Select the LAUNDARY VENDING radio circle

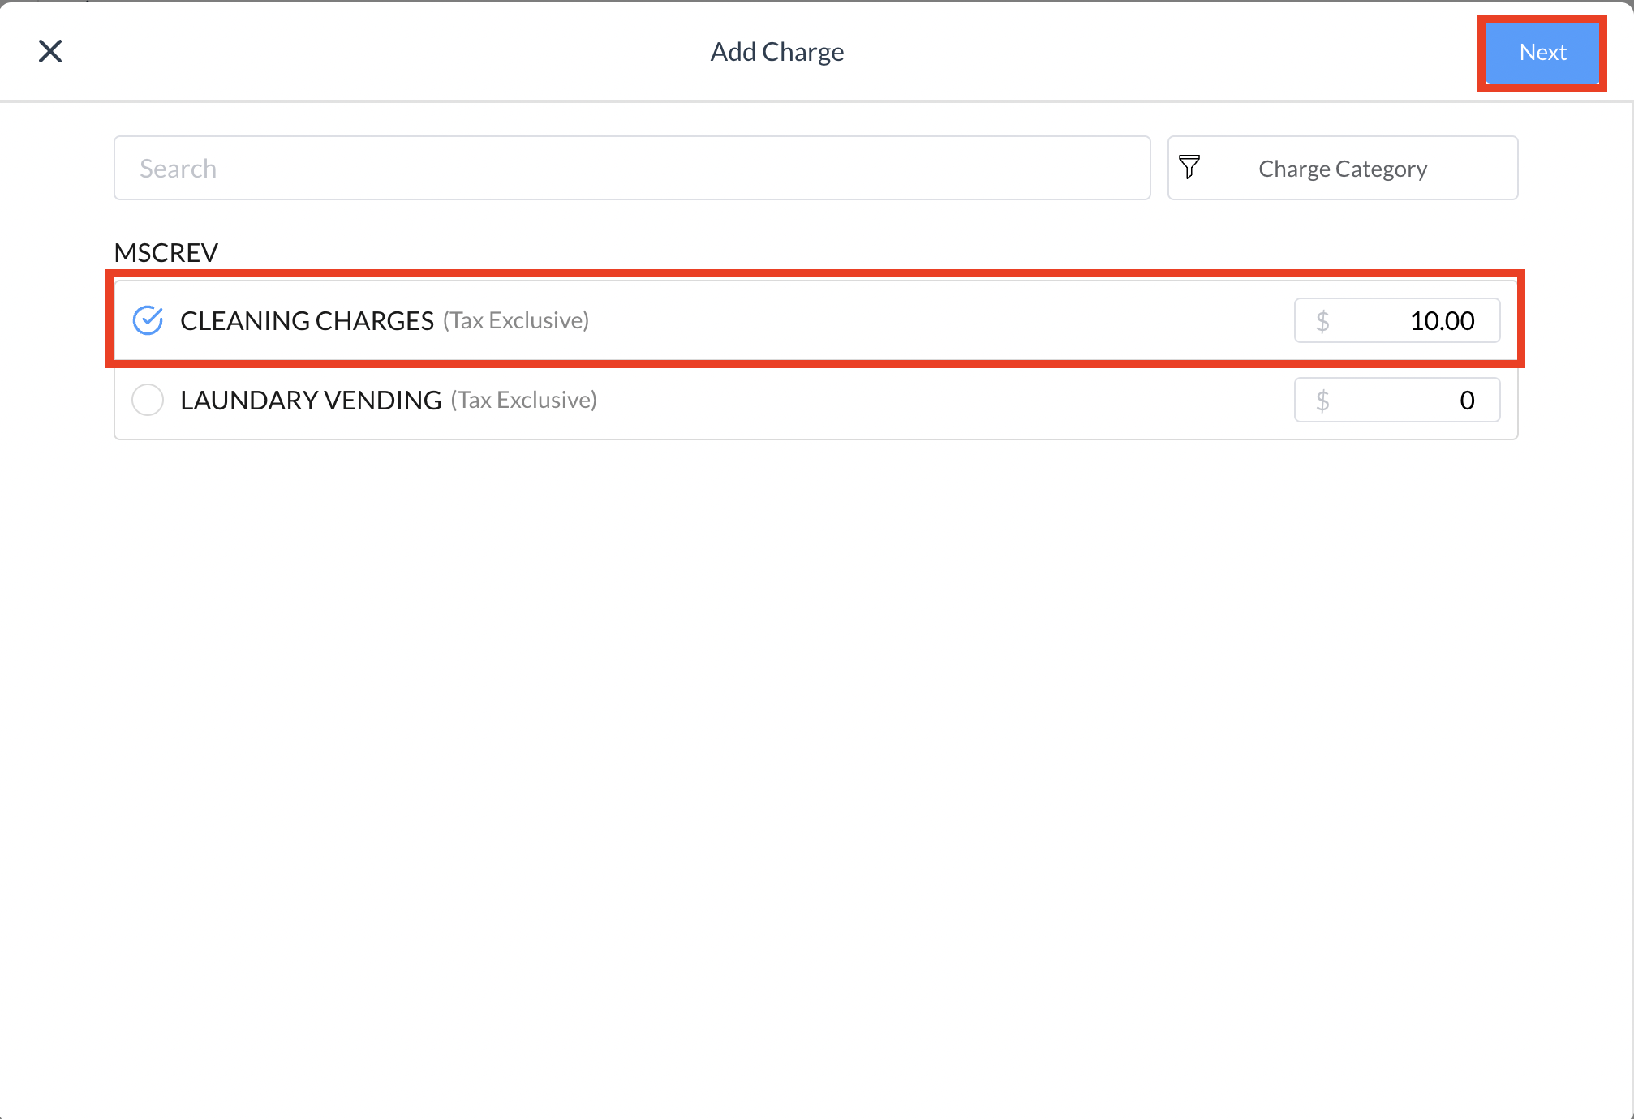tap(148, 400)
